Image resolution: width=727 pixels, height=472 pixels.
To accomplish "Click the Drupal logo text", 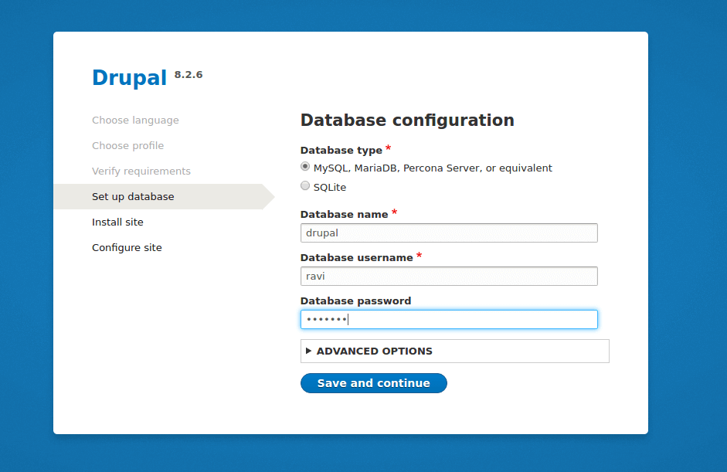I will (x=129, y=77).
